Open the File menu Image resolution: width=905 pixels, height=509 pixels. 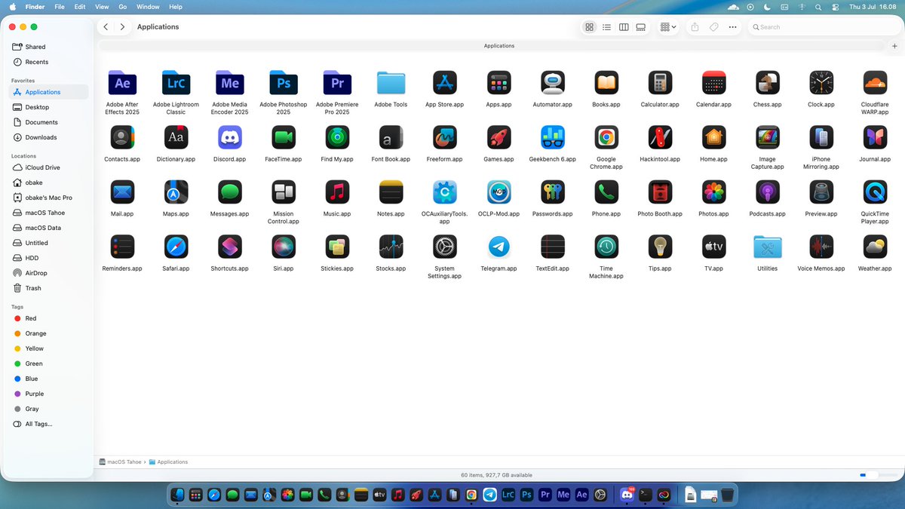(x=59, y=7)
